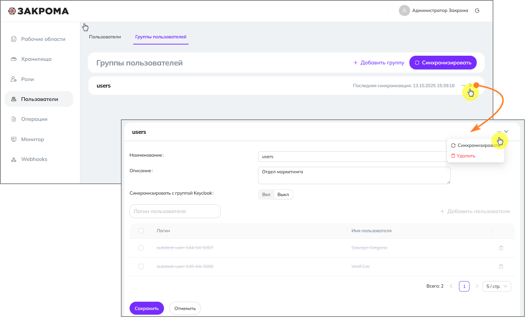Screen dimensions: 531x327
Task: Click trash icon for the Wolf Eric row
Action: [x=501, y=267]
